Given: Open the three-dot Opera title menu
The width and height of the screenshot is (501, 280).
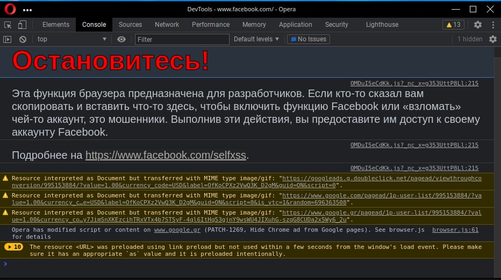Looking at the screenshot, I should (27, 10).
